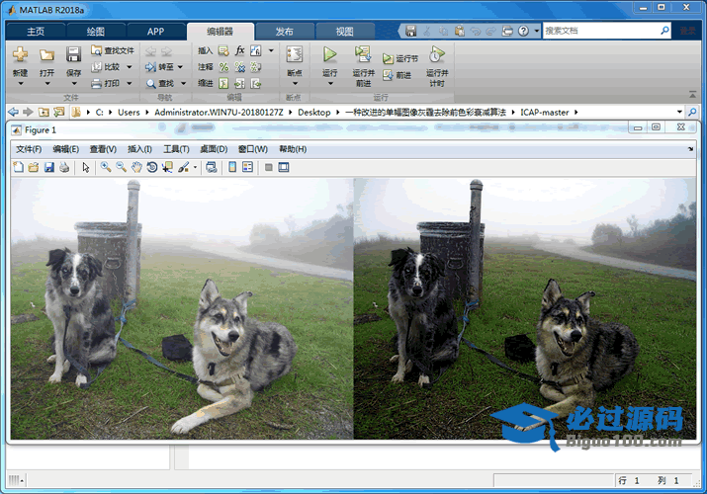Toggle the insert legend button

[247, 168]
